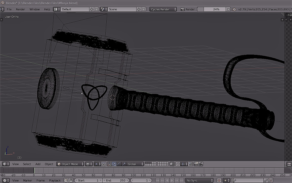
Task: Toggle snap during transform magnet
Action: click(178, 164)
